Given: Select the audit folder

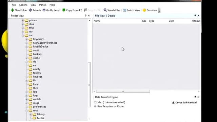Looking at the screenshot, I should 36,50.
